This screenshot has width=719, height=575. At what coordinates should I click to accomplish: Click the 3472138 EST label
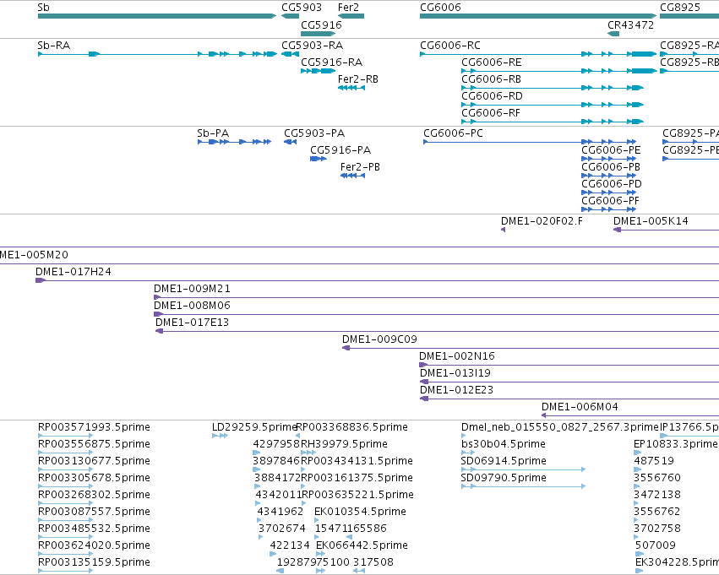coord(657,496)
